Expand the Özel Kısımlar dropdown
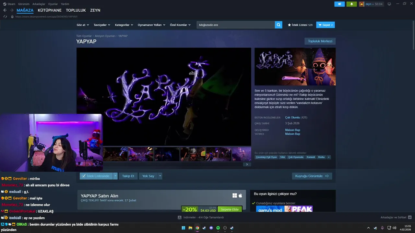The image size is (415, 233). (x=180, y=25)
